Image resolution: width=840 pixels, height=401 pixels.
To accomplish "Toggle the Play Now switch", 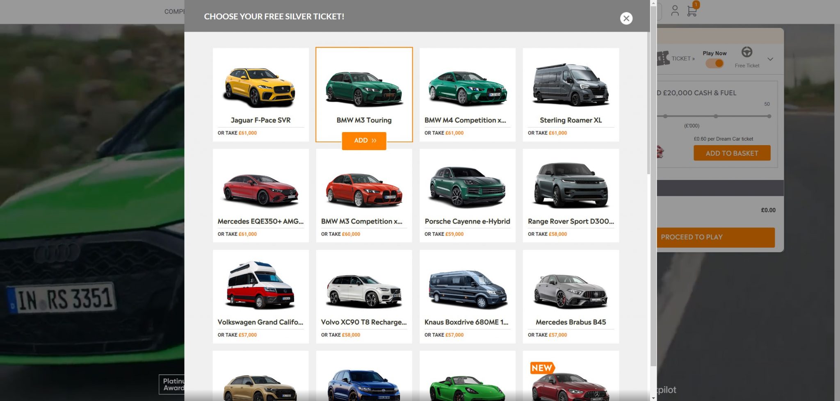I will click(714, 64).
